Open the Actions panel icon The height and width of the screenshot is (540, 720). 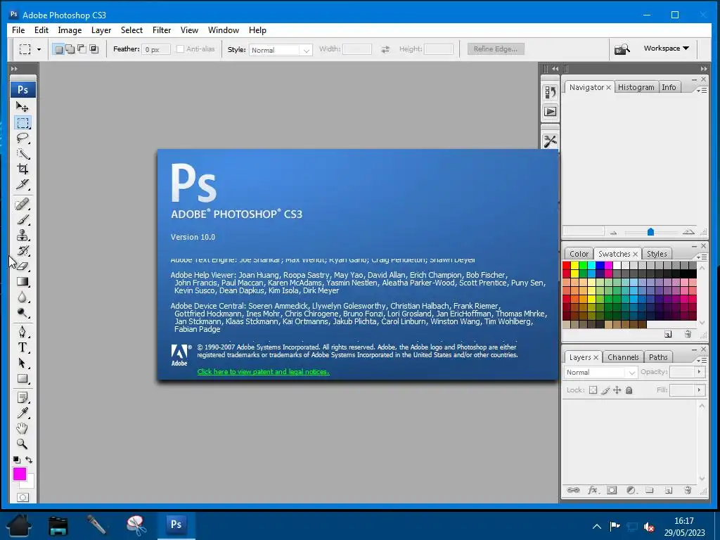coord(550,112)
